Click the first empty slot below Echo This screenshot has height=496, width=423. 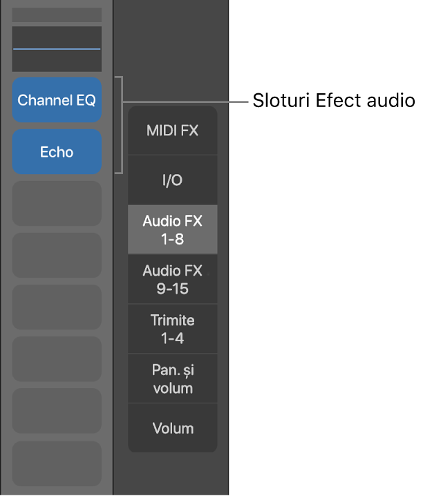point(57,204)
